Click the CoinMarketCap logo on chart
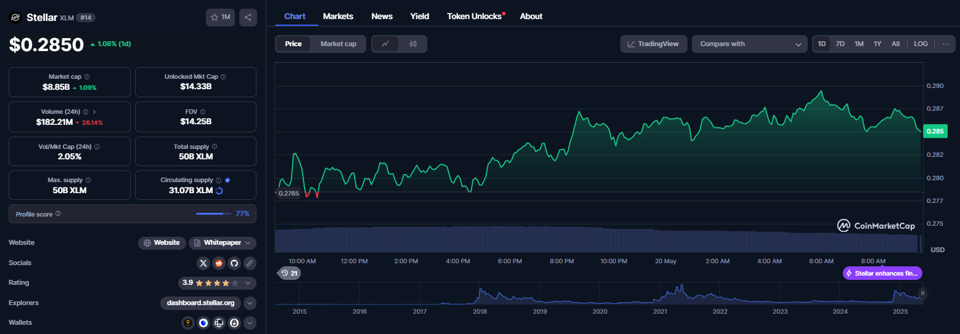Image resolution: width=960 pixels, height=334 pixels. pos(876,226)
